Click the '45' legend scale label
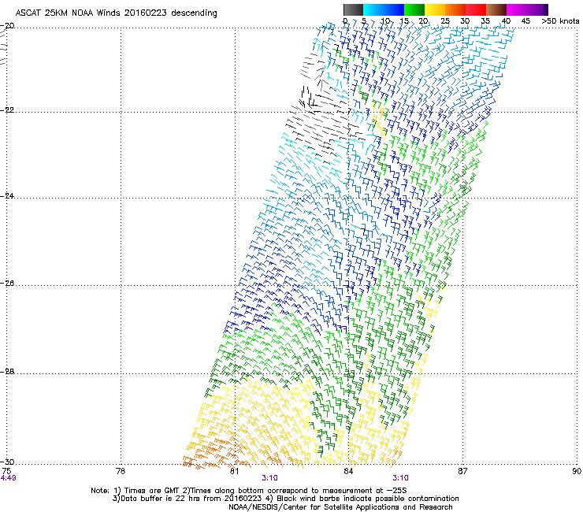 (x=525, y=21)
